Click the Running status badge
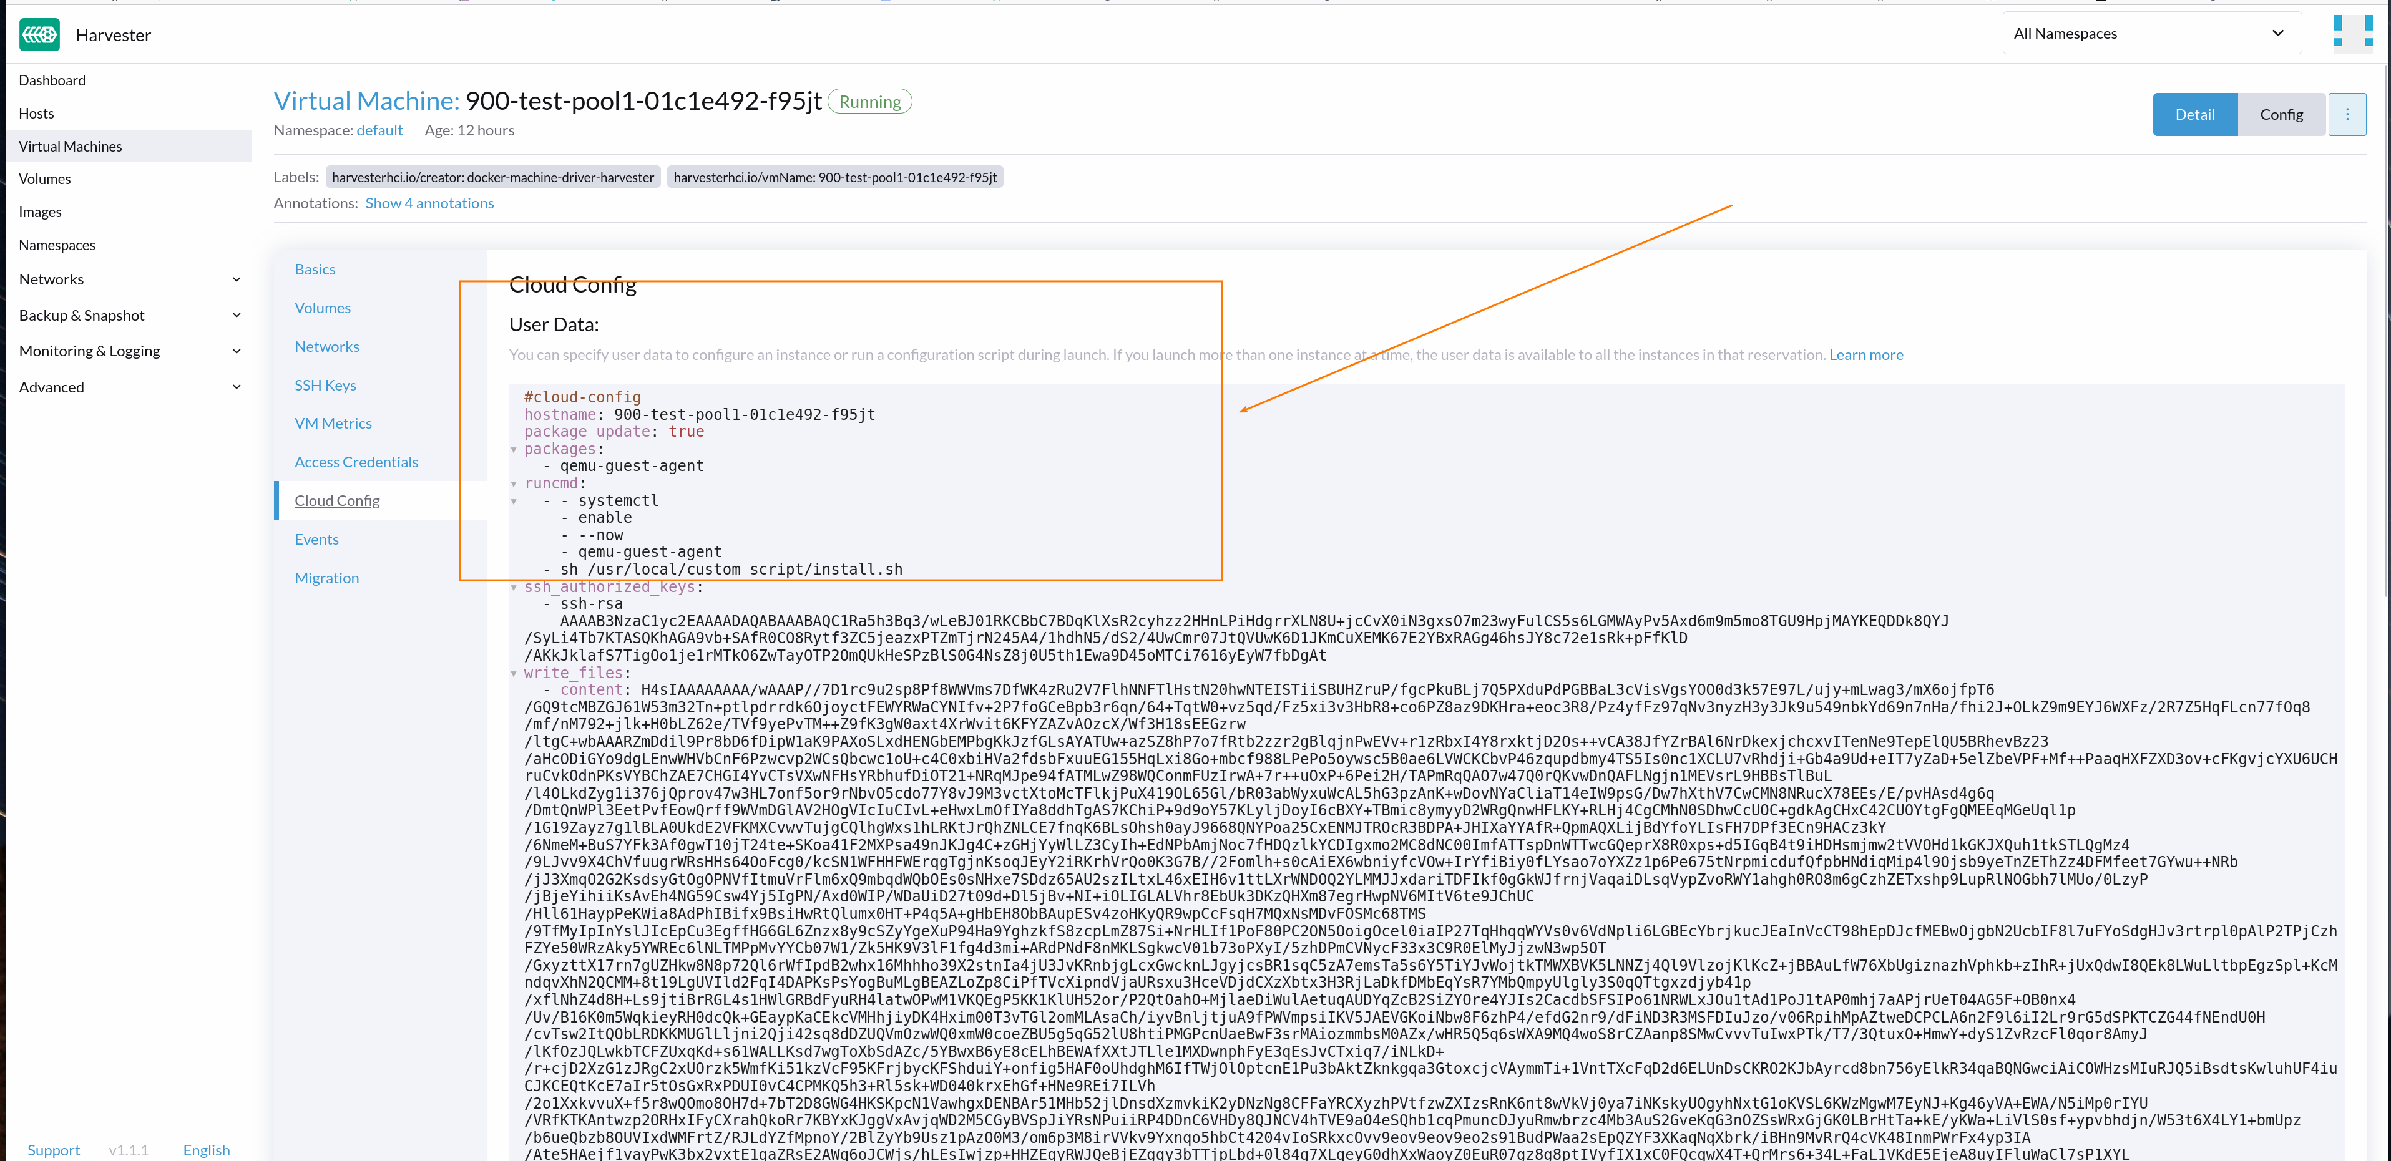 (869, 101)
